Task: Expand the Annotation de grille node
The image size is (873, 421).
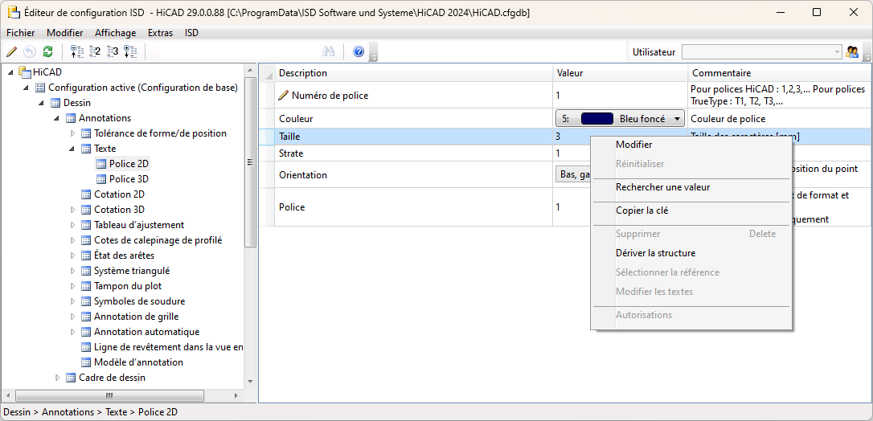Action: [x=72, y=317]
